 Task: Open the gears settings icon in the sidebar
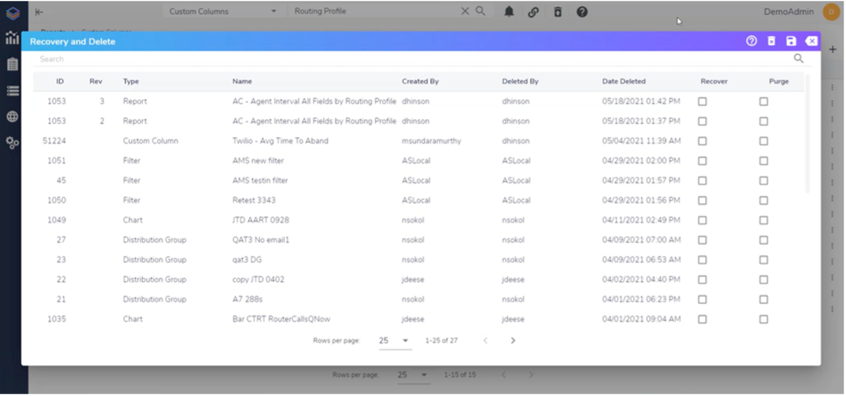[x=12, y=142]
